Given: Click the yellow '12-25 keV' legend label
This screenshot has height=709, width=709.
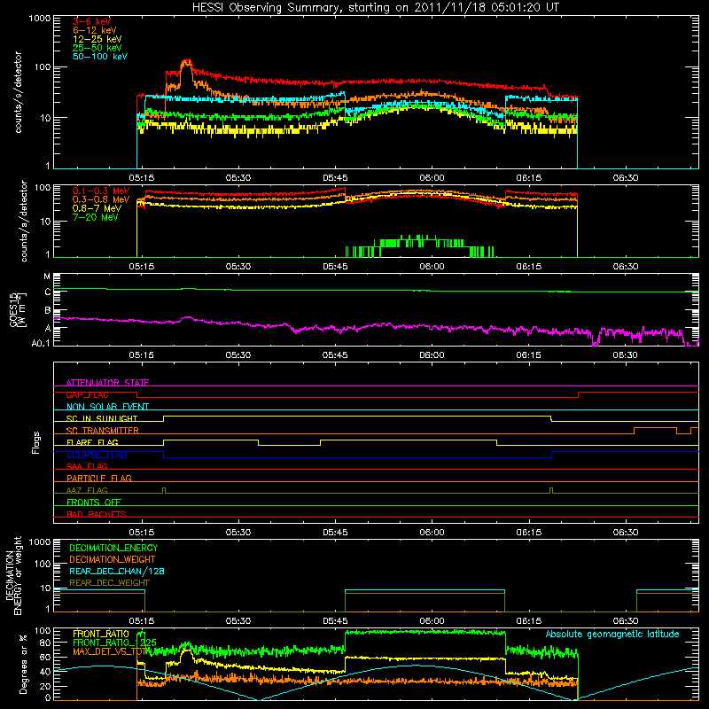Looking at the screenshot, I should tap(97, 39).
